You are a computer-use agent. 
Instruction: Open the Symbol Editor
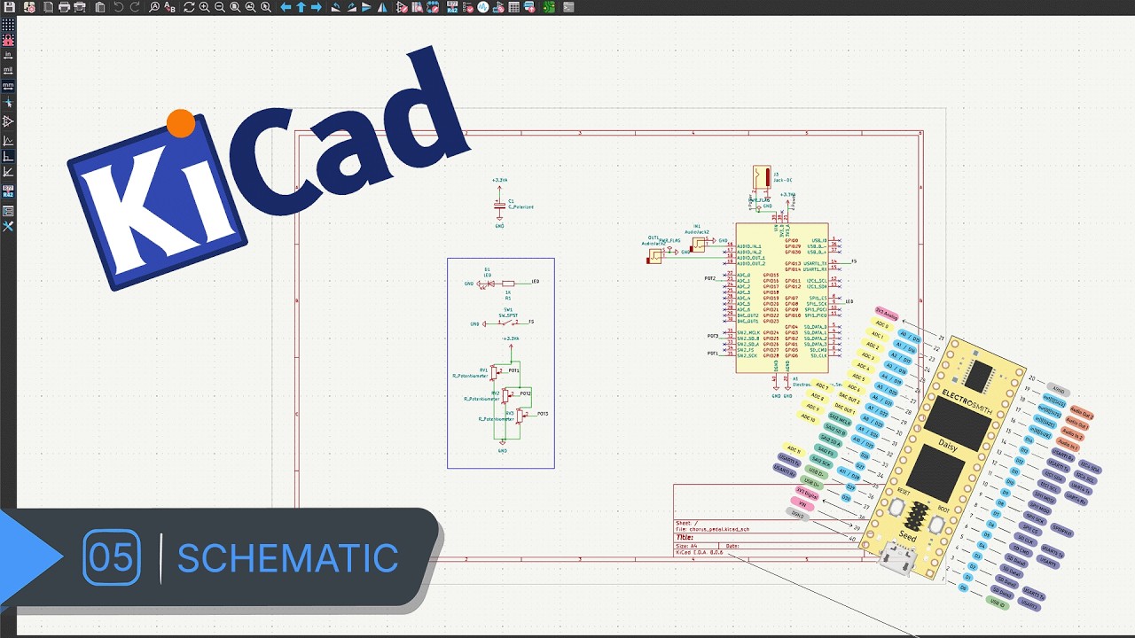click(x=402, y=7)
